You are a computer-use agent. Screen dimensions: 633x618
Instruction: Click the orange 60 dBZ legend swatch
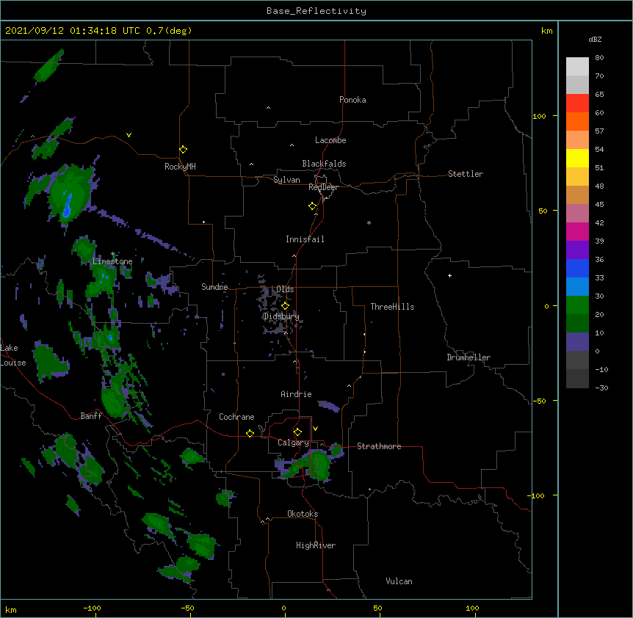(577, 121)
